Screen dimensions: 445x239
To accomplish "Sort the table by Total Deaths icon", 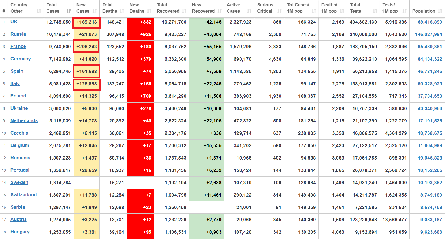I will coord(122,11).
